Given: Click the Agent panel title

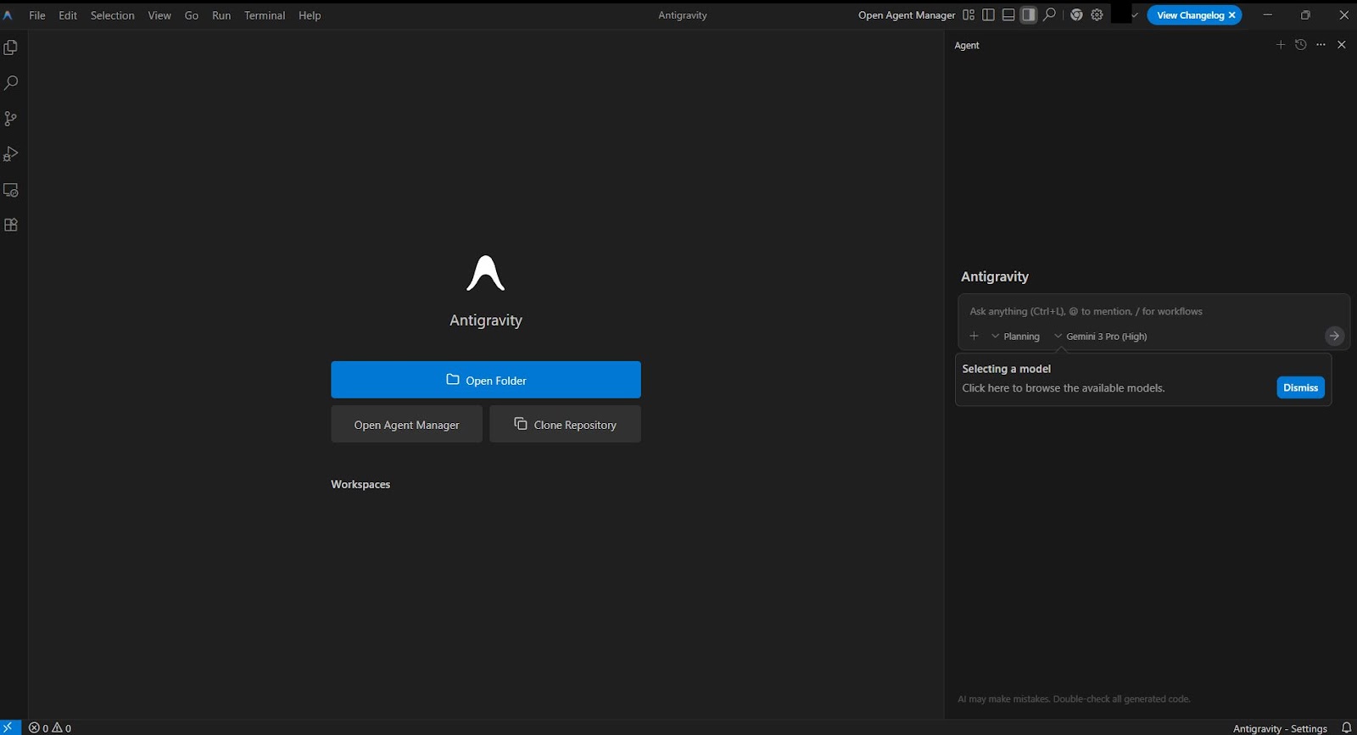Looking at the screenshot, I should pos(967,46).
